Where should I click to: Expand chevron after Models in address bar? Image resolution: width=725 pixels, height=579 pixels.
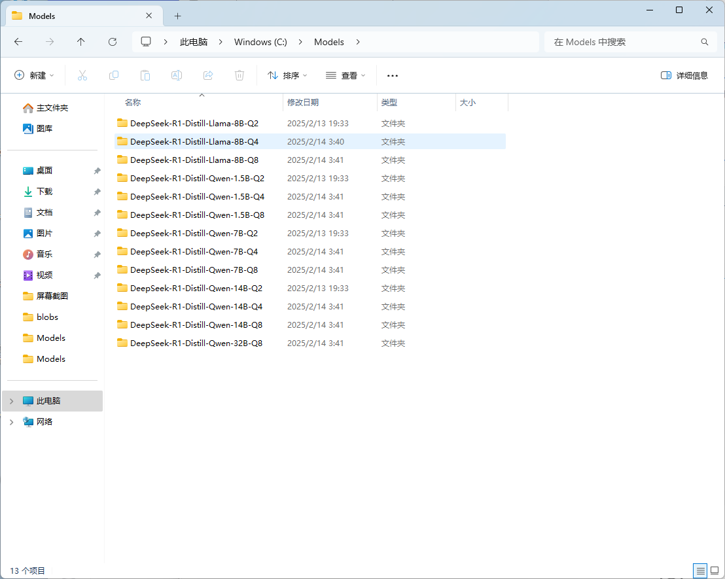tap(358, 42)
